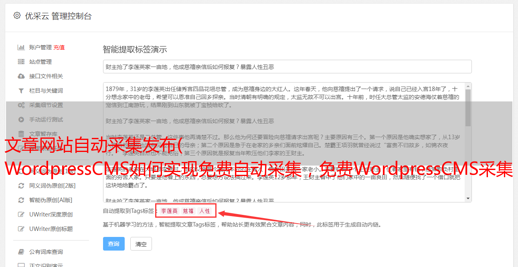Click the cloud upload icon for 接口文件相关
The height and width of the screenshot is (267, 518).
pos(21,76)
